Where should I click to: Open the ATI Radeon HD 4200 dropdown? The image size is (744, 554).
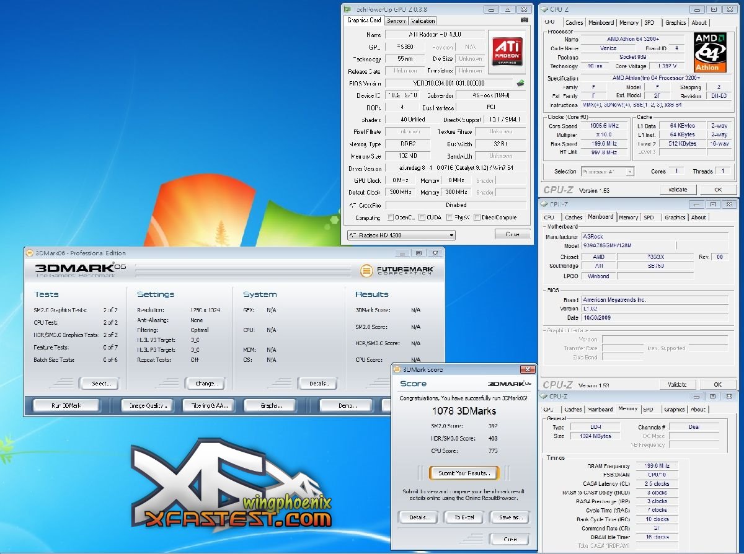tap(401, 235)
